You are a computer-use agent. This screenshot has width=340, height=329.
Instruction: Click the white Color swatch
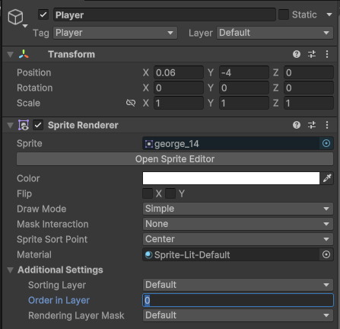tap(231, 178)
